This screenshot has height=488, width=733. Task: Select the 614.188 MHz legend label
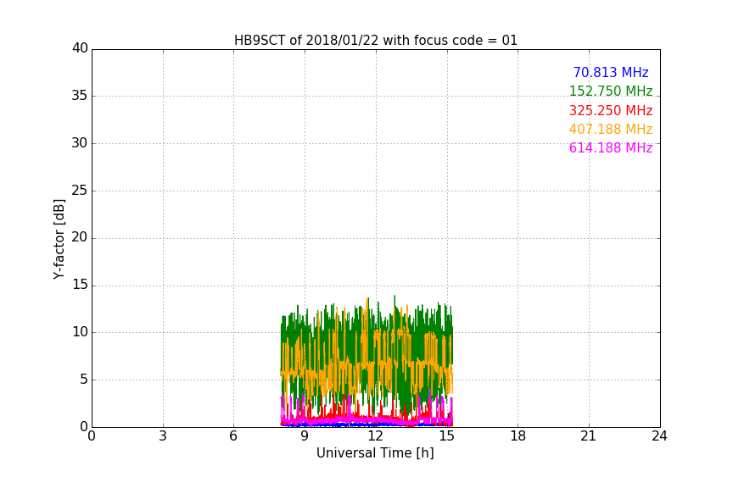coord(611,147)
